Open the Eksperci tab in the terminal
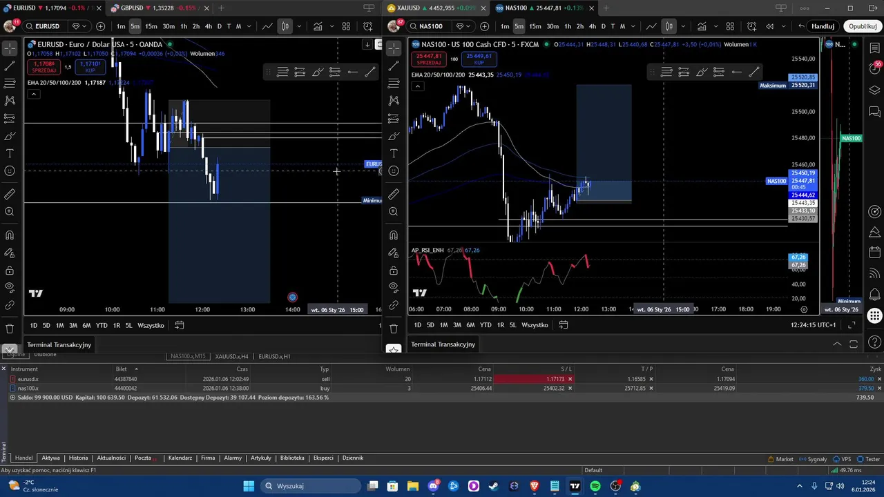 (x=323, y=458)
